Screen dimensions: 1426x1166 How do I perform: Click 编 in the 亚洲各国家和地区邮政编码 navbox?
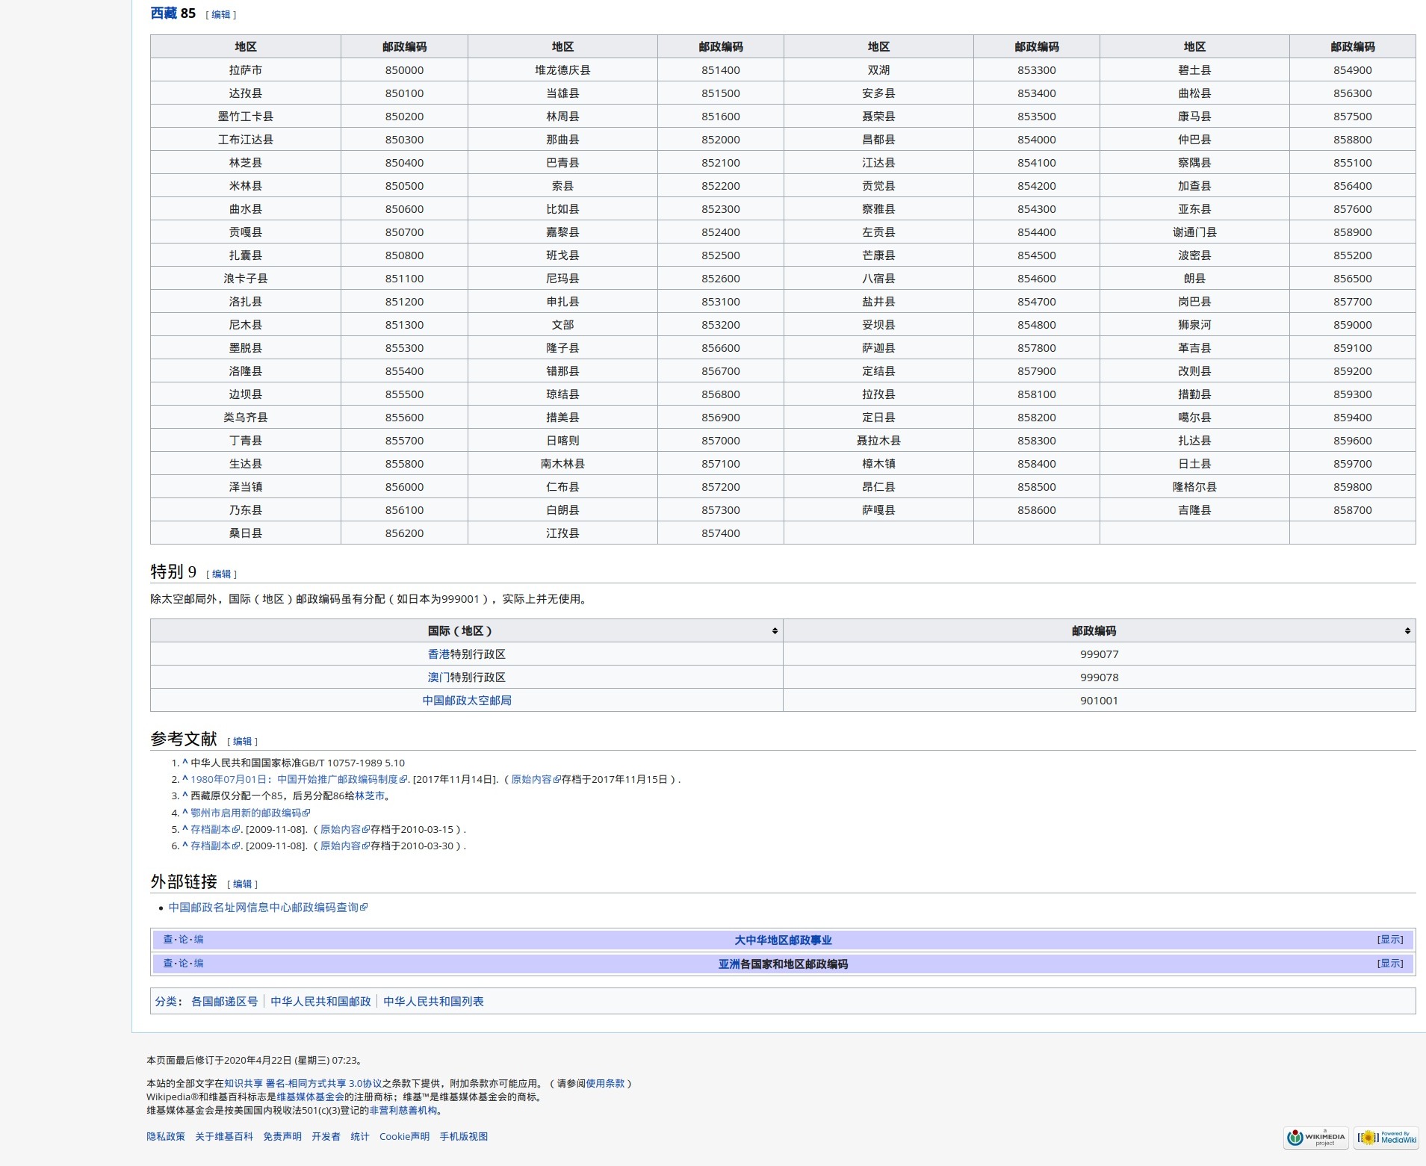pyautogui.click(x=199, y=964)
